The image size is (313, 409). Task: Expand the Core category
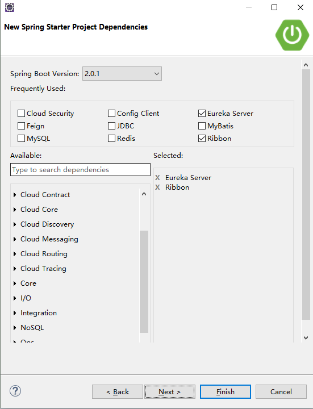pyautogui.click(x=15, y=283)
